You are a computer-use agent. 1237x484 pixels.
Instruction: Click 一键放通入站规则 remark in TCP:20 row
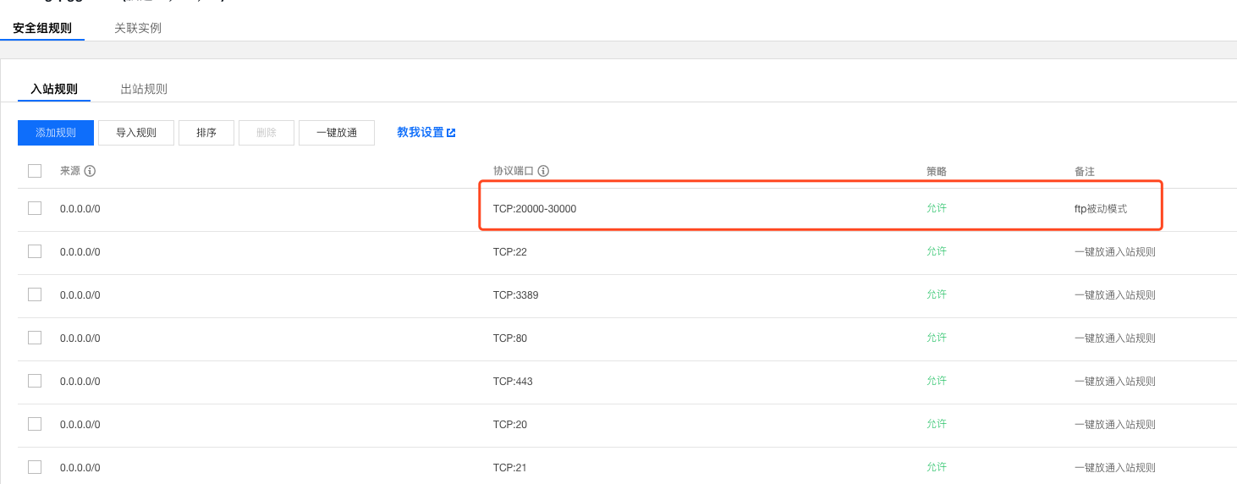pyautogui.click(x=1115, y=425)
